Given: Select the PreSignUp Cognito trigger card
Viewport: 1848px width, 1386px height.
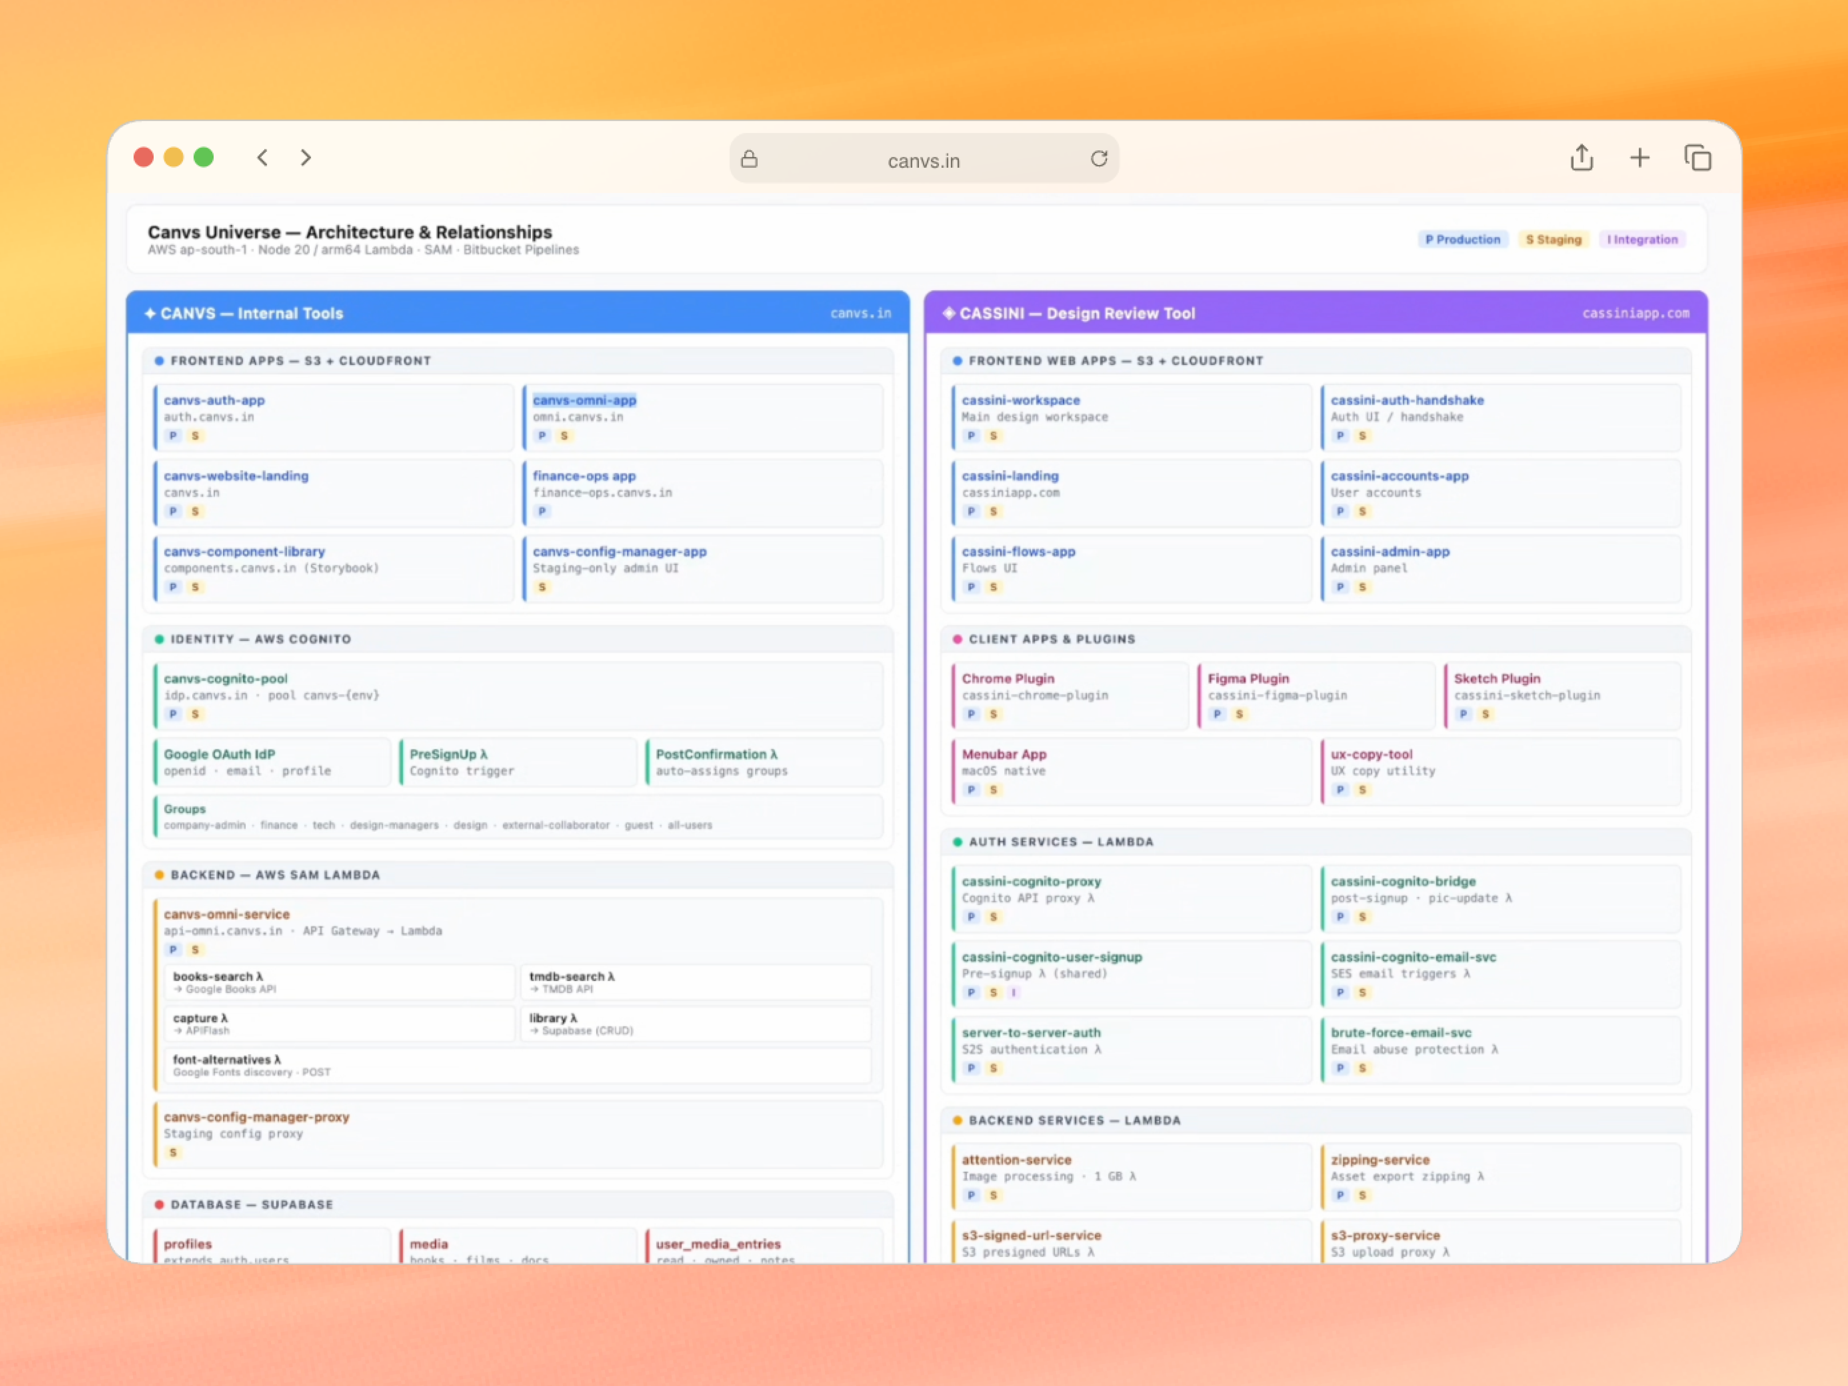Looking at the screenshot, I should click(x=518, y=762).
